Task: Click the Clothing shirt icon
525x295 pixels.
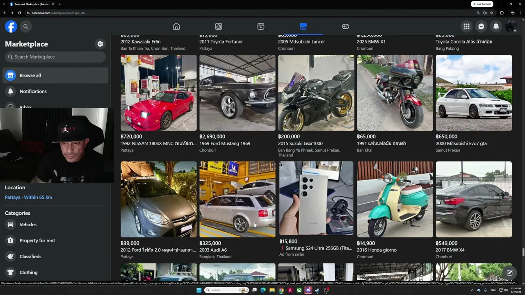Action: (x=11, y=272)
